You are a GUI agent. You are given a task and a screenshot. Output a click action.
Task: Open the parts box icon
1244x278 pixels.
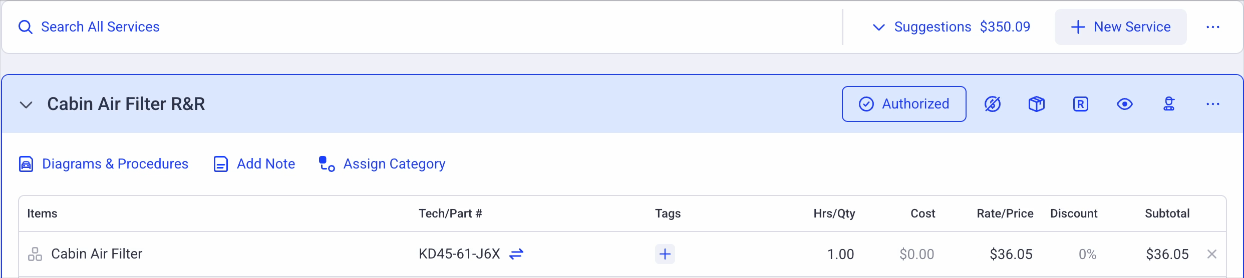[x=1037, y=104]
